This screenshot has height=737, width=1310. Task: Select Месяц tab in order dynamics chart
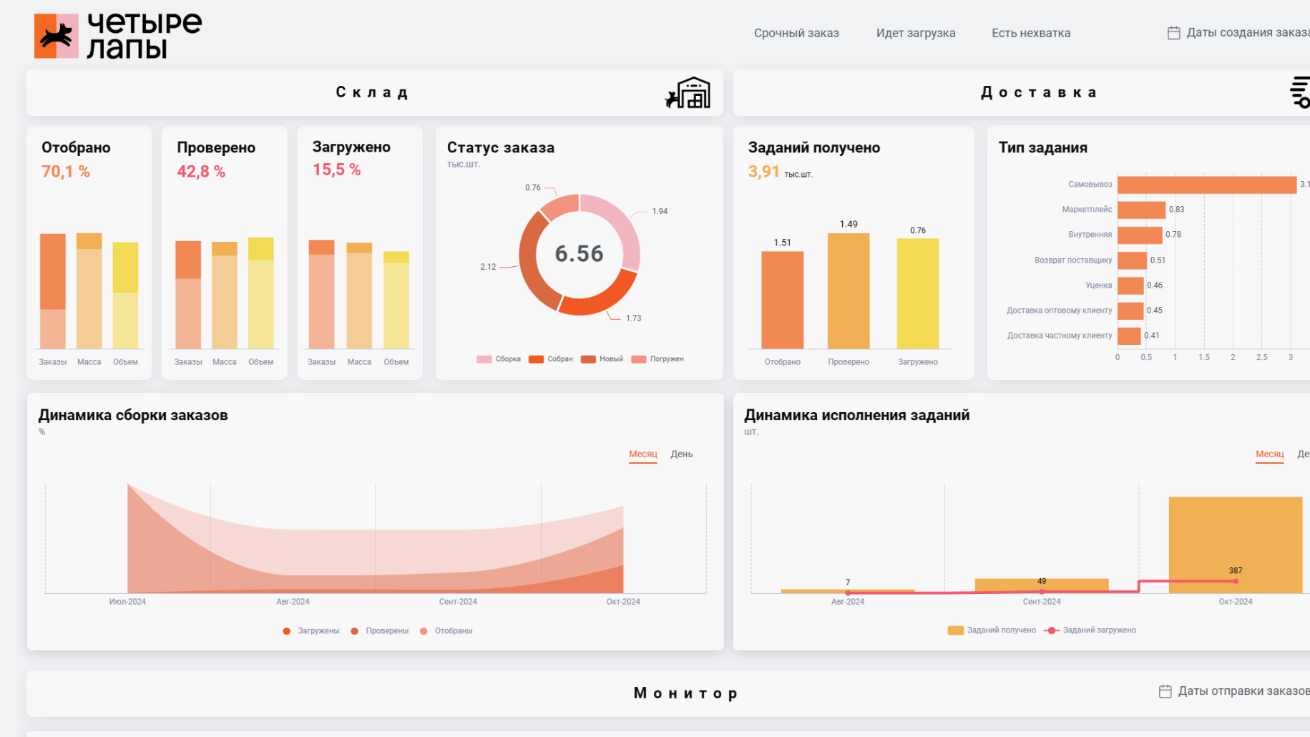[x=642, y=454]
